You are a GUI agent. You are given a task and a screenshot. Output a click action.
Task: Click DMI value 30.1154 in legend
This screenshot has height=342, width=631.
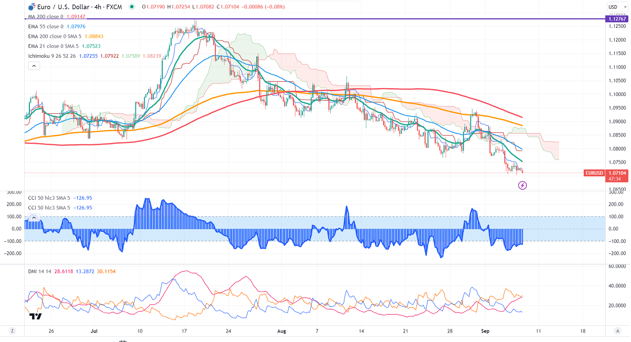[x=107, y=271]
